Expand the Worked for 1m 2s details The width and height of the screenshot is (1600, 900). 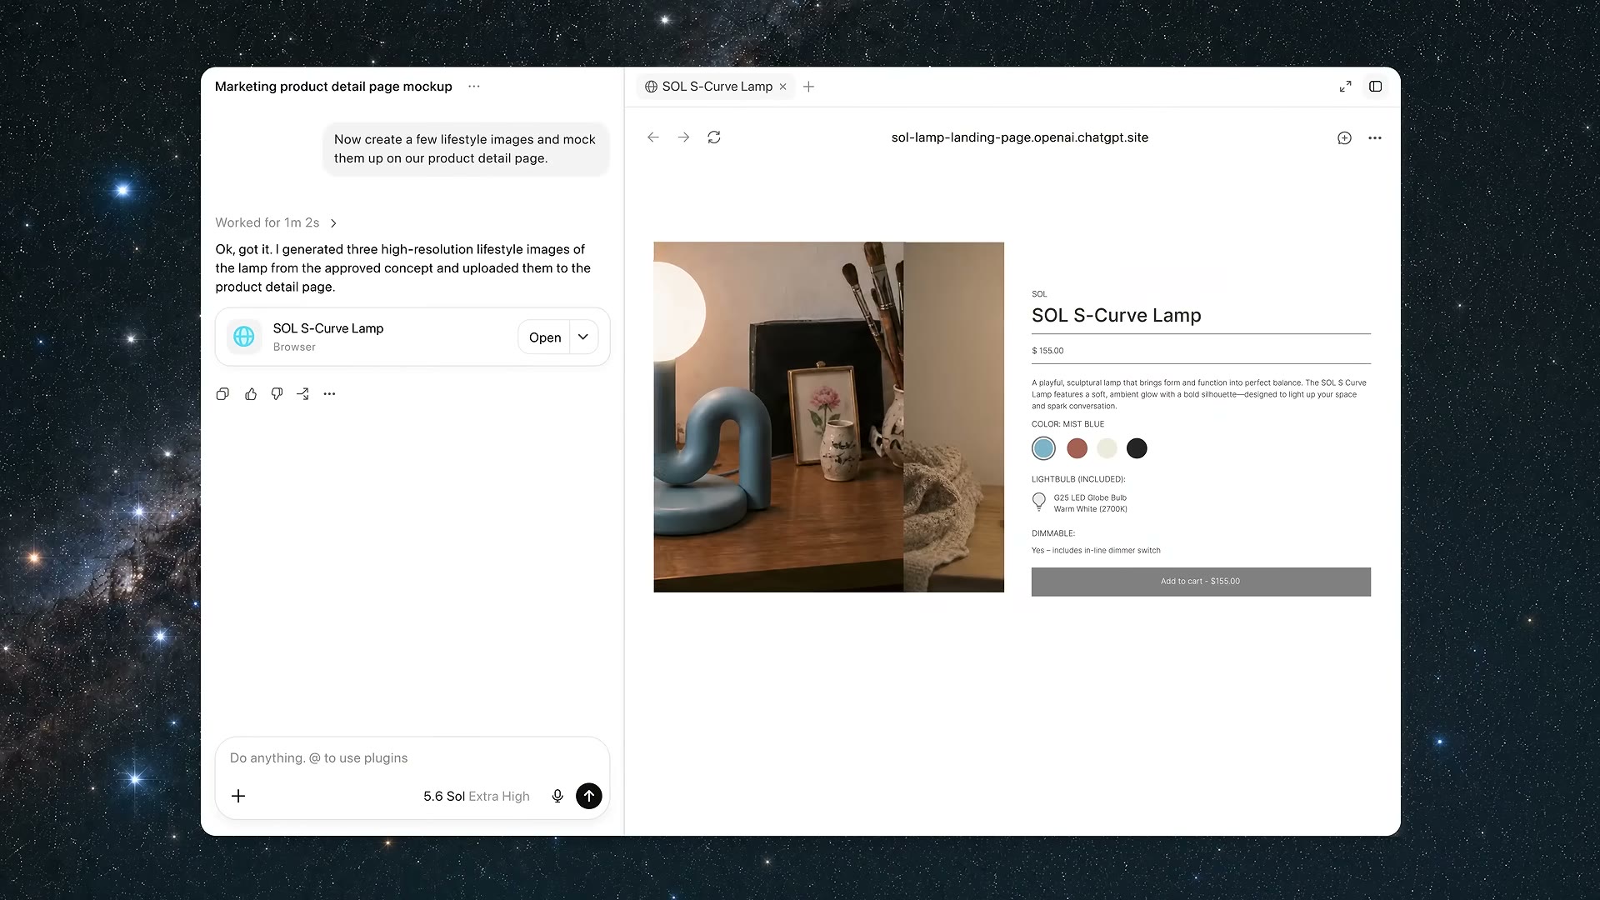[276, 222]
